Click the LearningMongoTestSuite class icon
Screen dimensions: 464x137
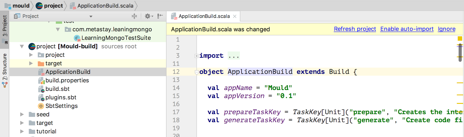77,38
